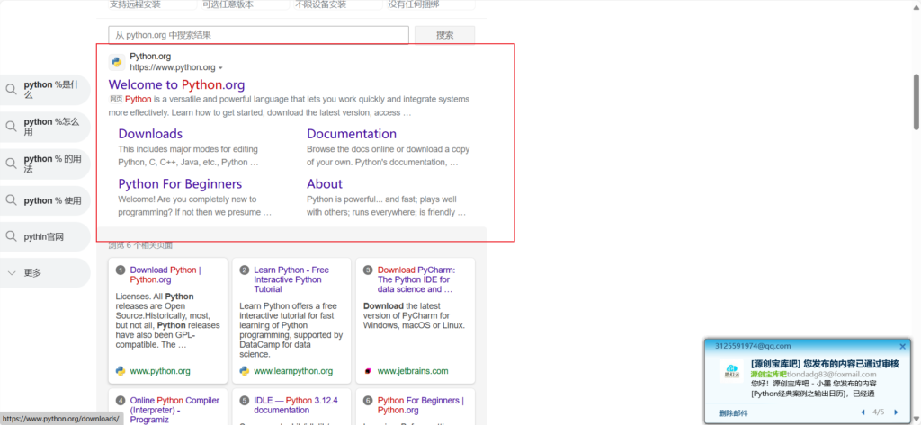Open the About sitelink
This screenshot has width=921, height=425.
pos(325,183)
